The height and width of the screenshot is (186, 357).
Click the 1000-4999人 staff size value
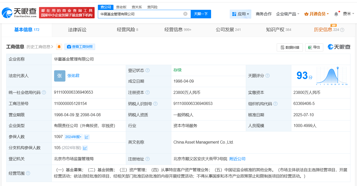click(305, 126)
